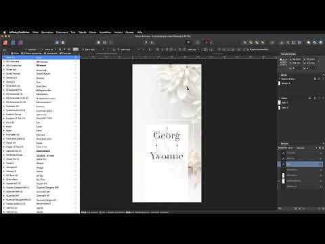Open the Ansicht menu

coord(118,33)
